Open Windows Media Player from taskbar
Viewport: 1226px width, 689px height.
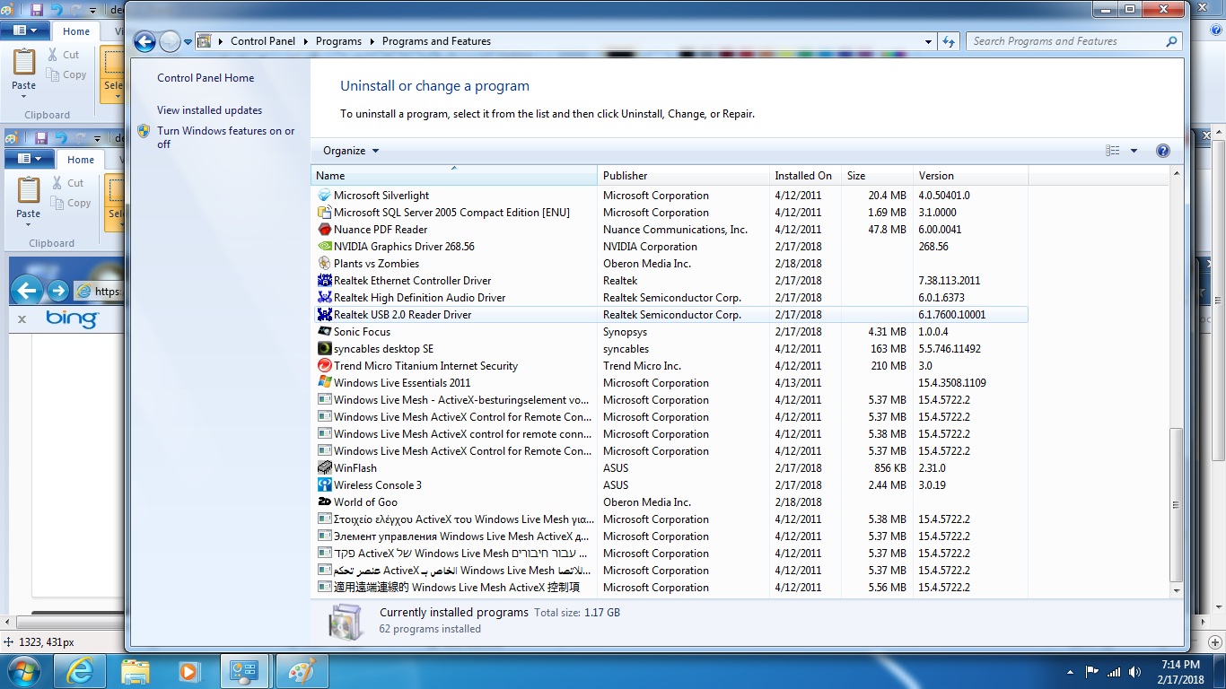pyautogui.click(x=188, y=670)
